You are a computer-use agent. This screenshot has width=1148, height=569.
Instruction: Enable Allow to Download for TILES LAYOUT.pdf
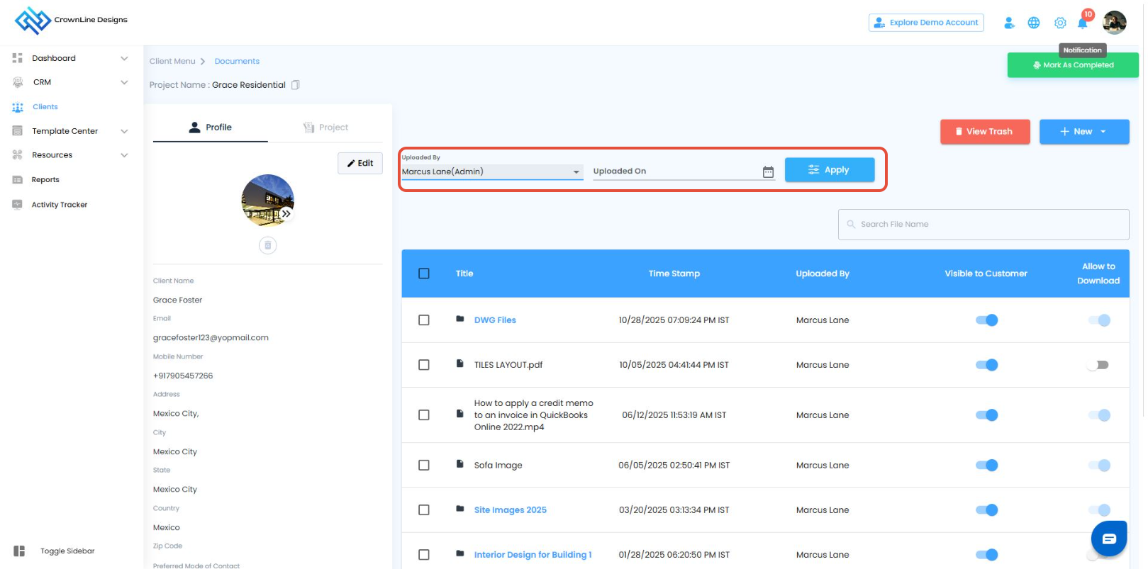click(x=1098, y=365)
